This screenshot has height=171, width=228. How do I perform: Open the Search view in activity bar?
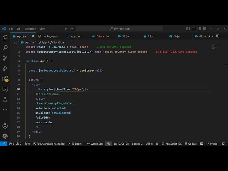coord(5,47)
